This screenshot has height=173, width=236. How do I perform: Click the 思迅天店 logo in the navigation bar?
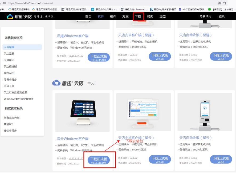[x=19, y=17]
